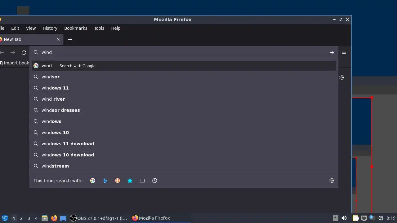
Task: Launch file manager from taskbar quicklaunch
Action: (x=45, y=218)
